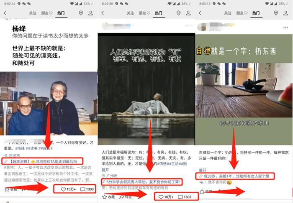Like the 广州市 post via the 10万+ heart icon
The width and height of the screenshot is (293, 203).
click(161, 197)
